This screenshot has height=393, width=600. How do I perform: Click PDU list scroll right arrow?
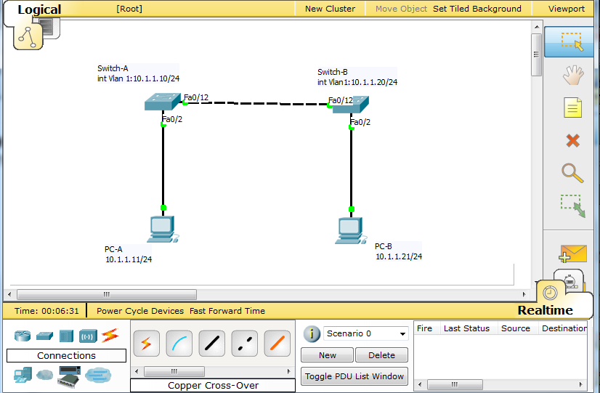581,384
